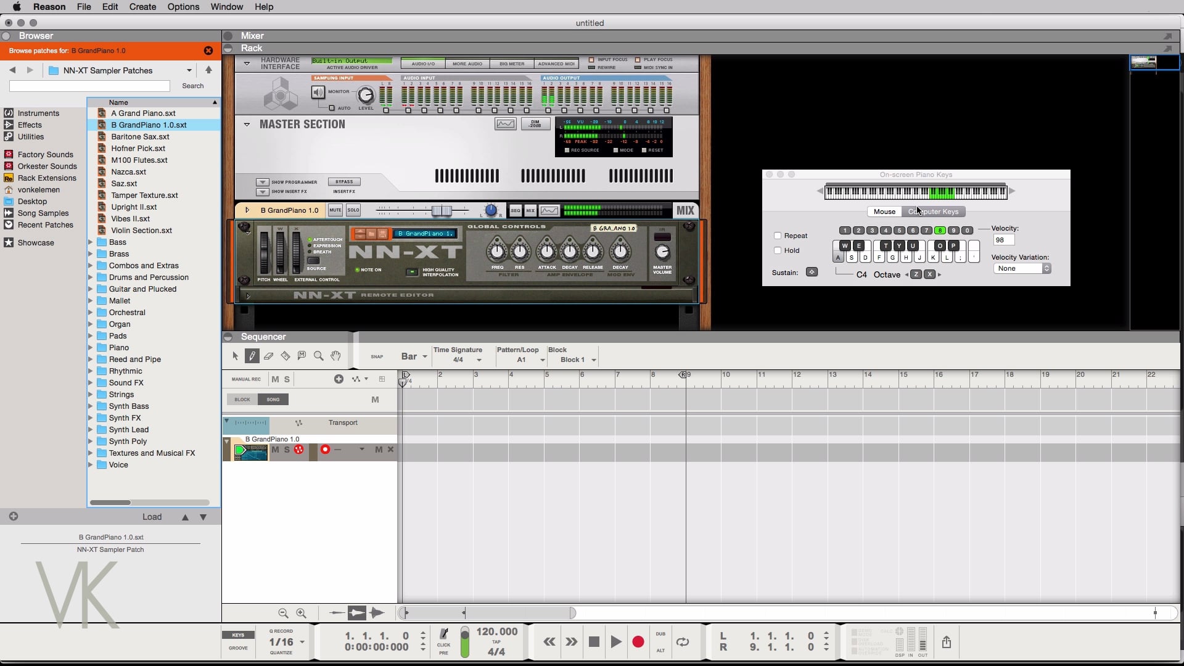
Task: Open the Create menu
Action: (x=142, y=7)
